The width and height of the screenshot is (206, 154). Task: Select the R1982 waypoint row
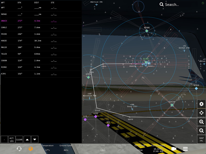(x=41, y=67)
